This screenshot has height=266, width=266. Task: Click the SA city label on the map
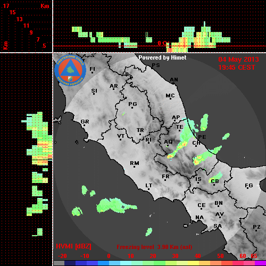pyautogui.click(x=218, y=226)
